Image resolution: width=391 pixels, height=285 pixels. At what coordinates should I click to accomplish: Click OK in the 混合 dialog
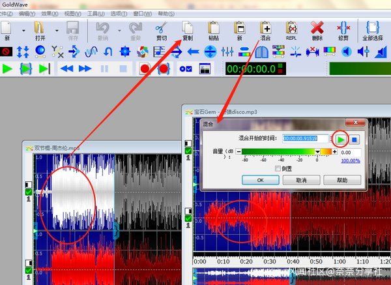[259, 180]
